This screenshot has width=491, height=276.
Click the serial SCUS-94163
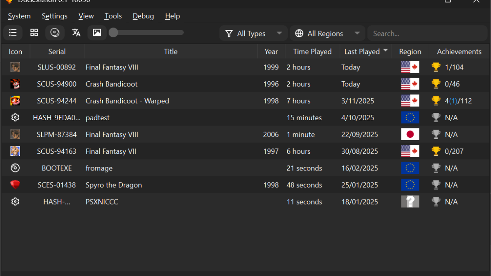pyautogui.click(x=56, y=151)
